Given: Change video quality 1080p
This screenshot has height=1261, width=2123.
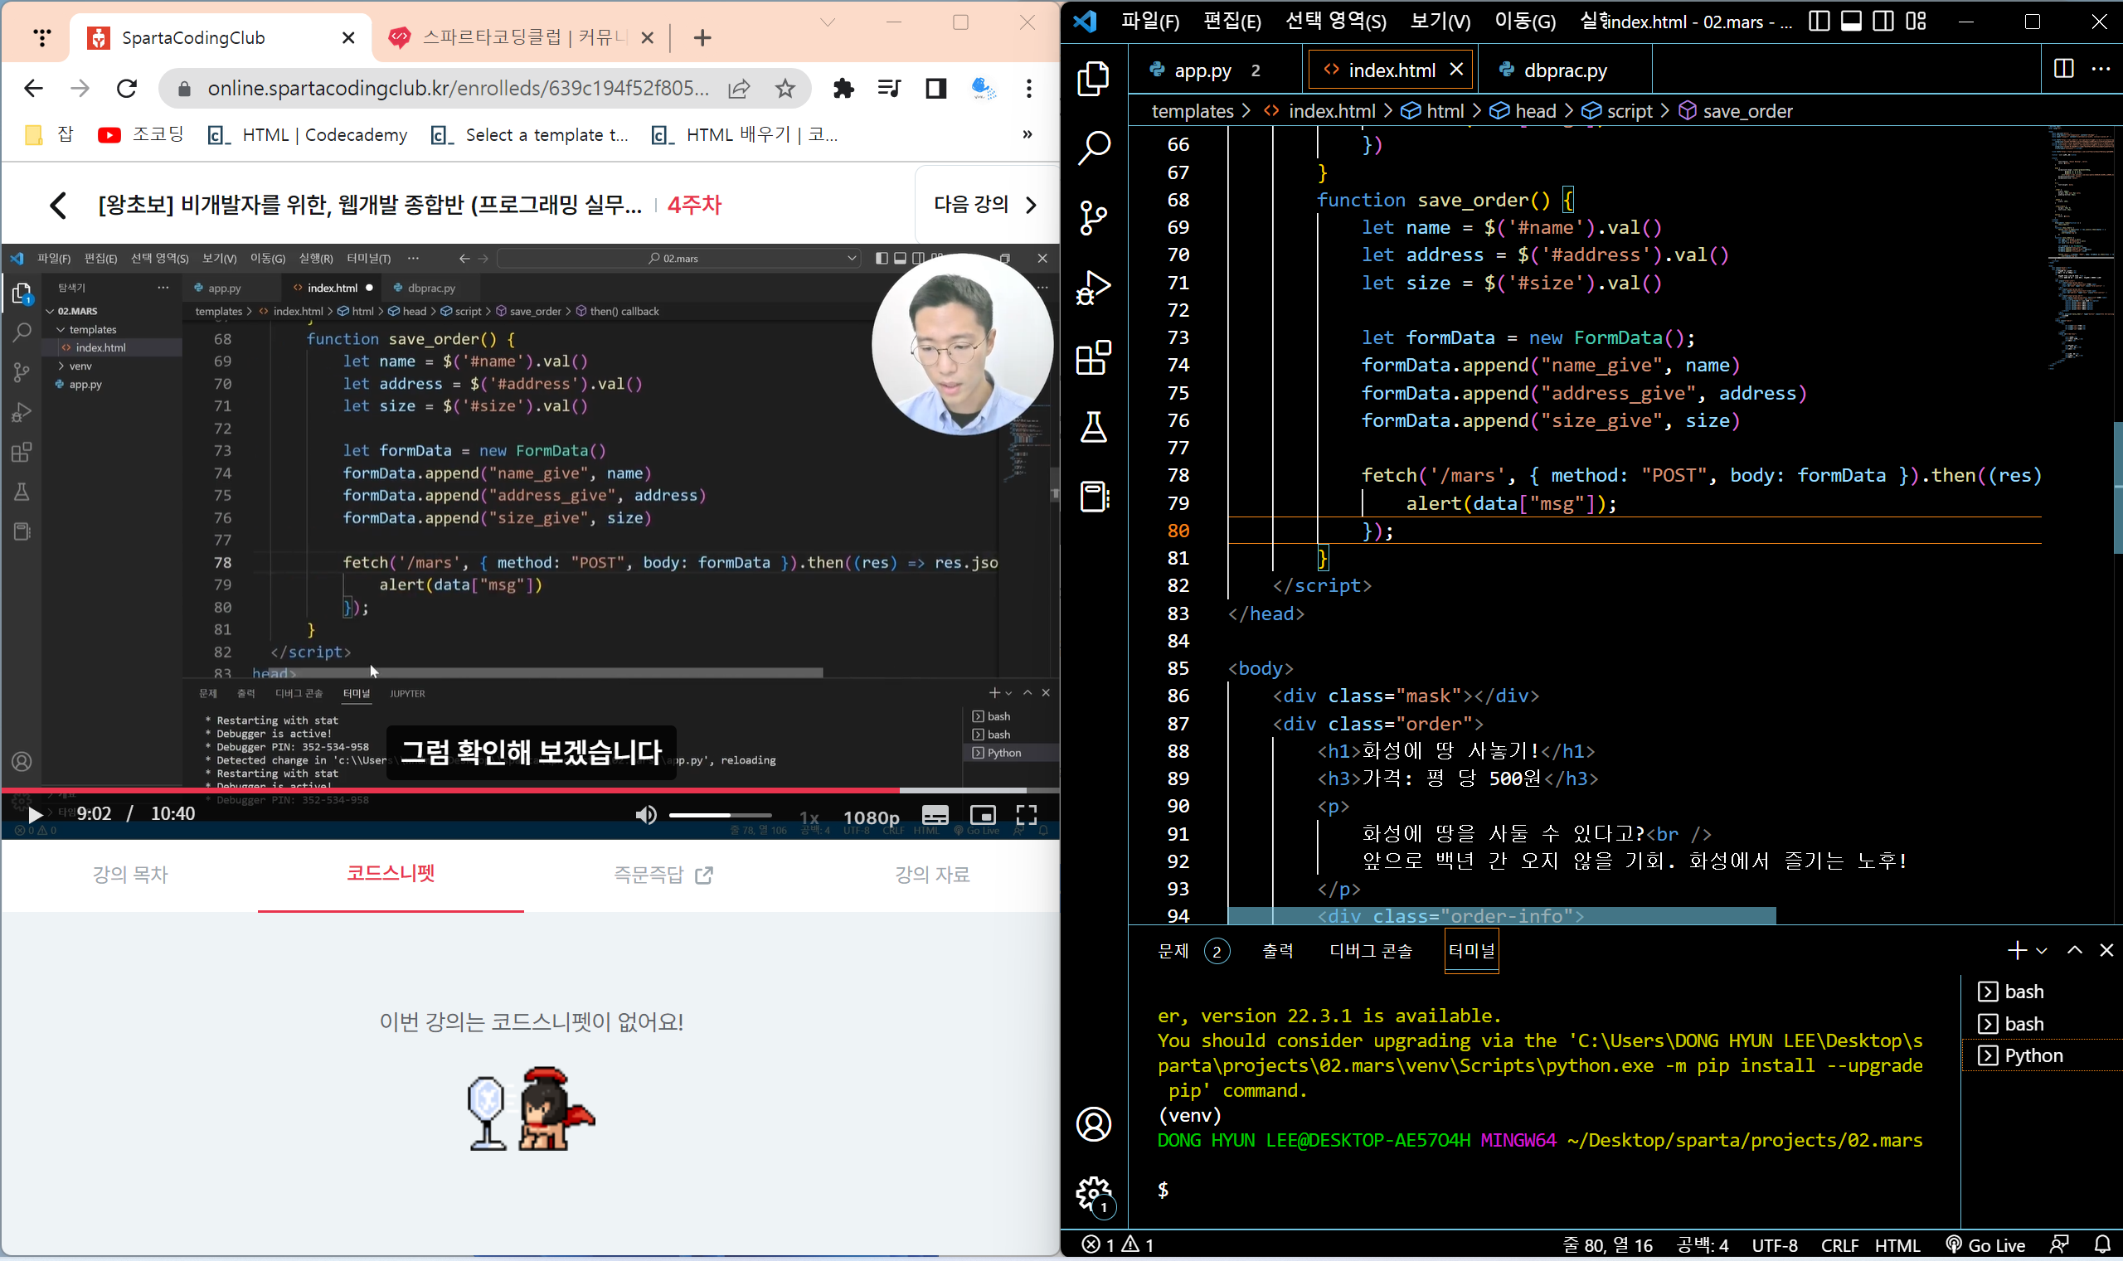Looking at the screenshot, I should 870,817.
